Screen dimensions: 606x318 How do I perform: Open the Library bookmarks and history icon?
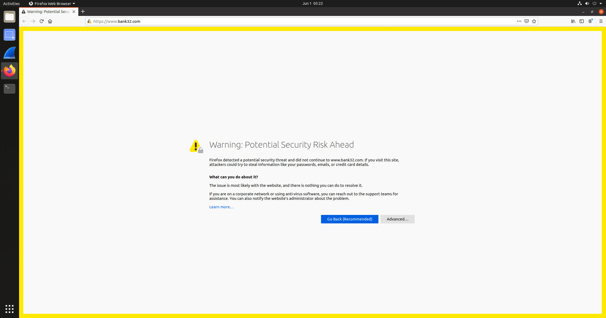point(573,21)
